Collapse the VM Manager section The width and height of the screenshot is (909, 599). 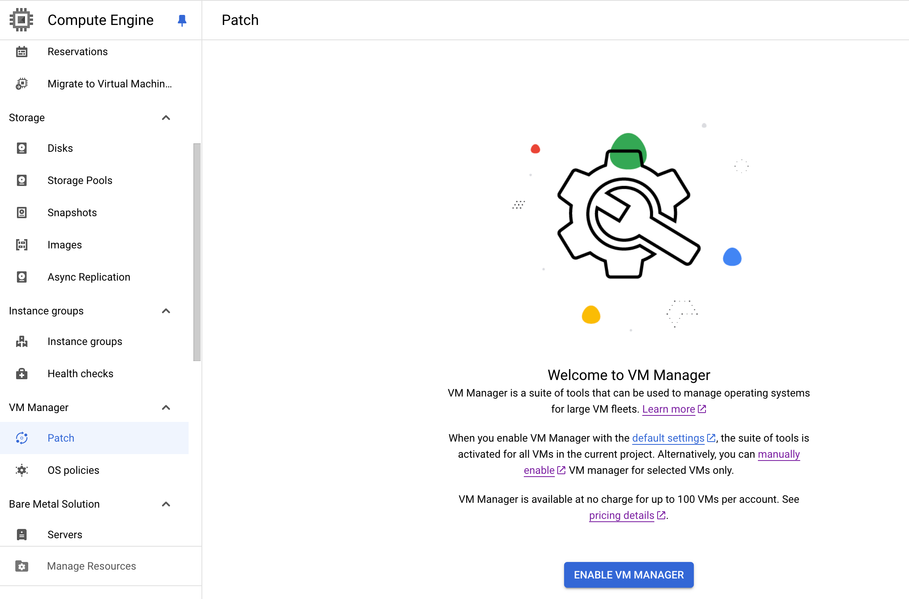point(166,407)
